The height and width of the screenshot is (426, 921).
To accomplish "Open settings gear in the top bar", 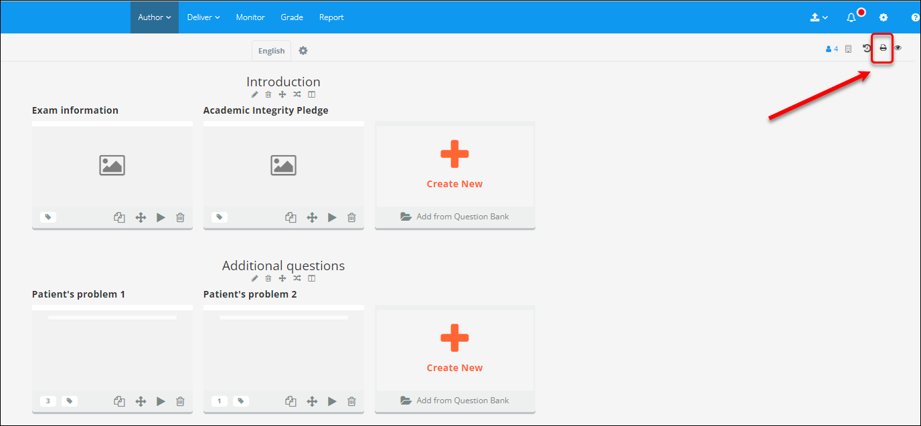I will (884, 17).
